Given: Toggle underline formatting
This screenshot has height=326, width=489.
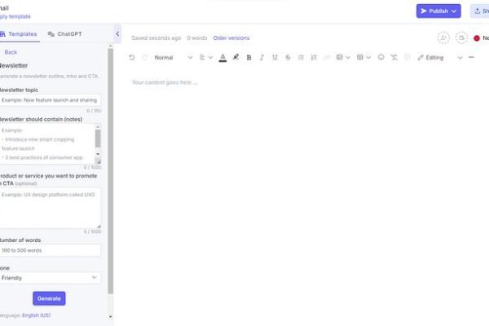Looking at the screenshot, I should (275, 57).
